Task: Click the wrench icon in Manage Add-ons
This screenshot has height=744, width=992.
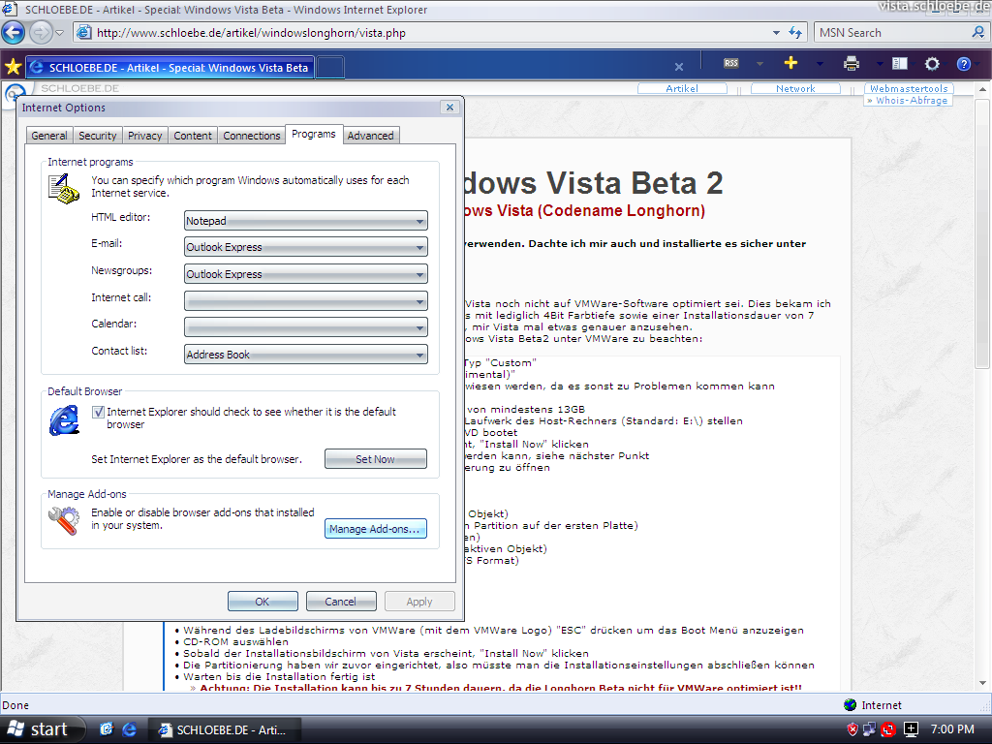Action: [x=64, y=520]
